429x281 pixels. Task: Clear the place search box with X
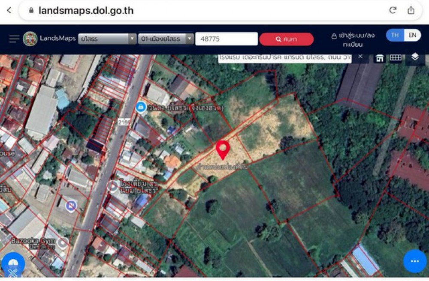coord(360,56)
